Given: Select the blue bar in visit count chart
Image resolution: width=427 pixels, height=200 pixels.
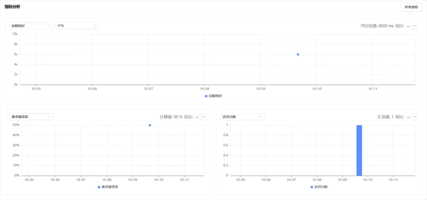Looking at the screenshot, I should [x=359, y=150].
